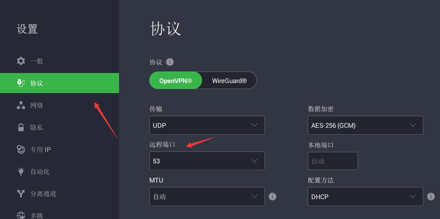
Task: Click the info icon beside MTU dropdown
Action: [273, 197]
